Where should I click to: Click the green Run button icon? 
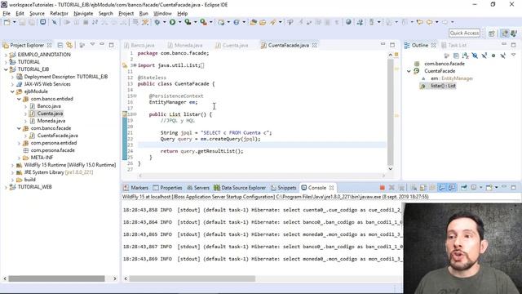[172, 22]
